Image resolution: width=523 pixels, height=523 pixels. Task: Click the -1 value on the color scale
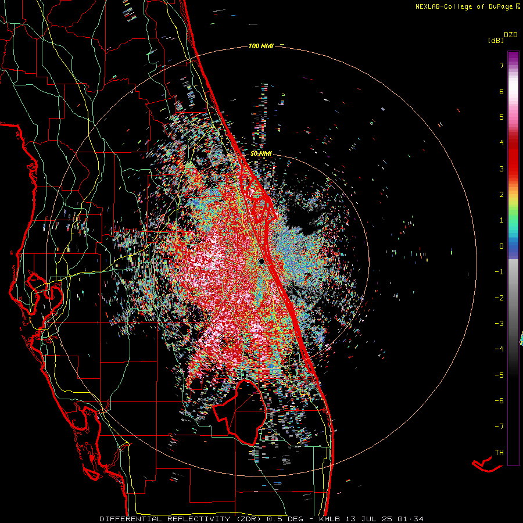(499, 272)
